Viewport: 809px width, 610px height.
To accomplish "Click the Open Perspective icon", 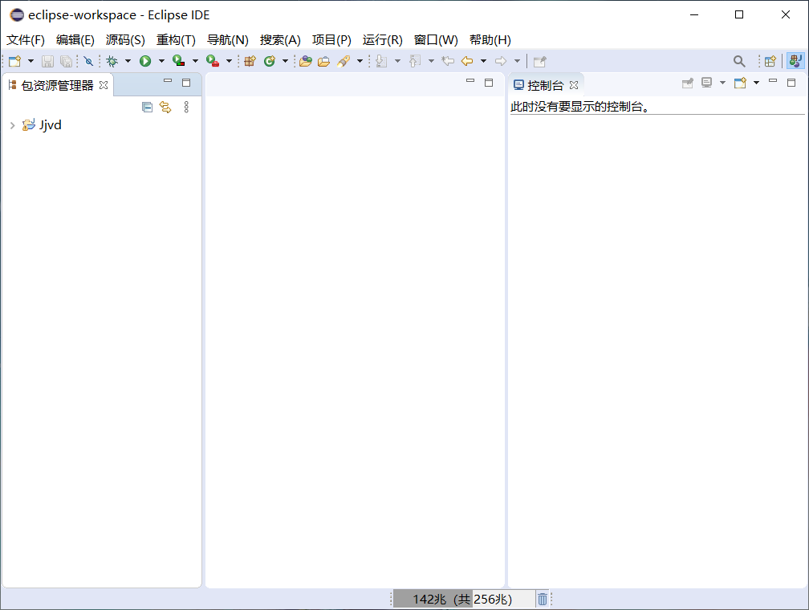I will click(x=770, y=61).
